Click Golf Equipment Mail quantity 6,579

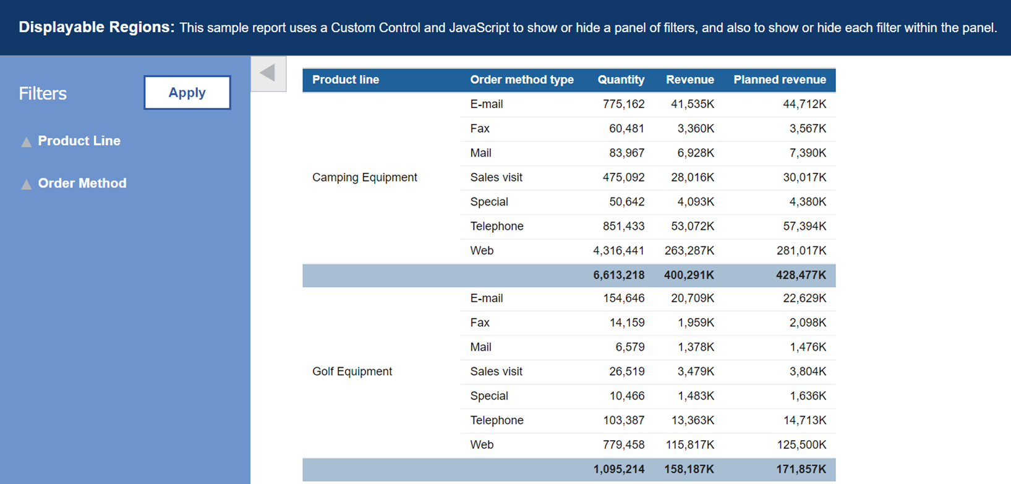point(629,347)
